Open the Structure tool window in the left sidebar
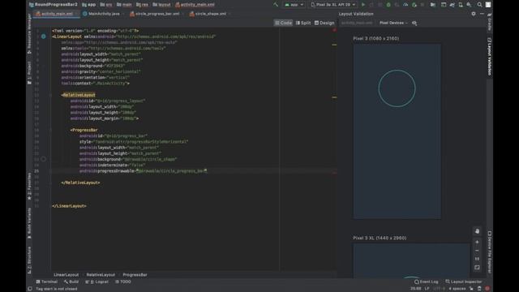 click(x=29, y=260)
